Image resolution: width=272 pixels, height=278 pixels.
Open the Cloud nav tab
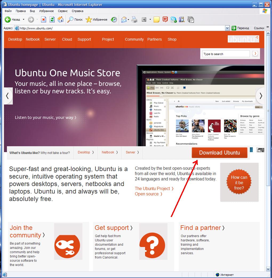pos(67,39)
